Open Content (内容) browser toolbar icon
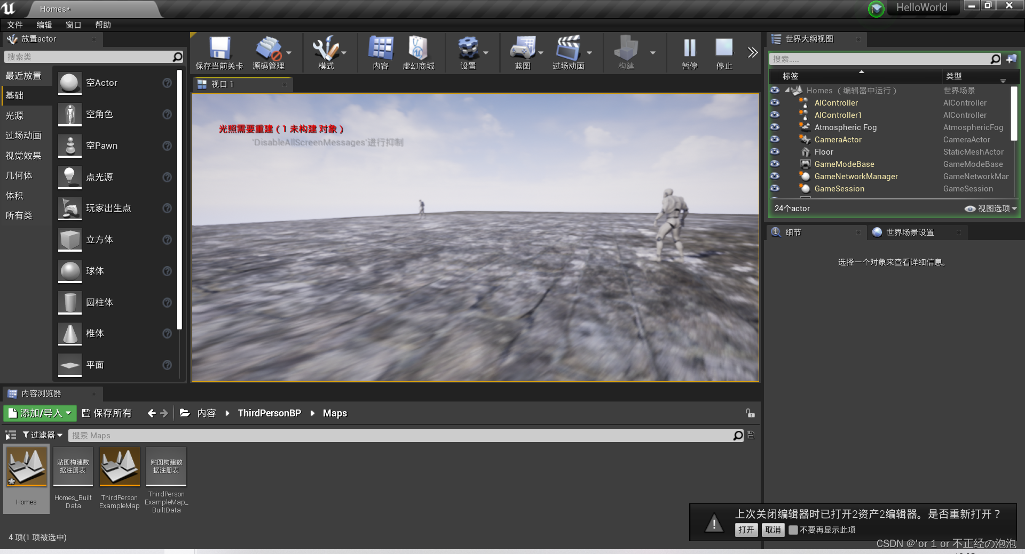 click(x=381, y=49)
